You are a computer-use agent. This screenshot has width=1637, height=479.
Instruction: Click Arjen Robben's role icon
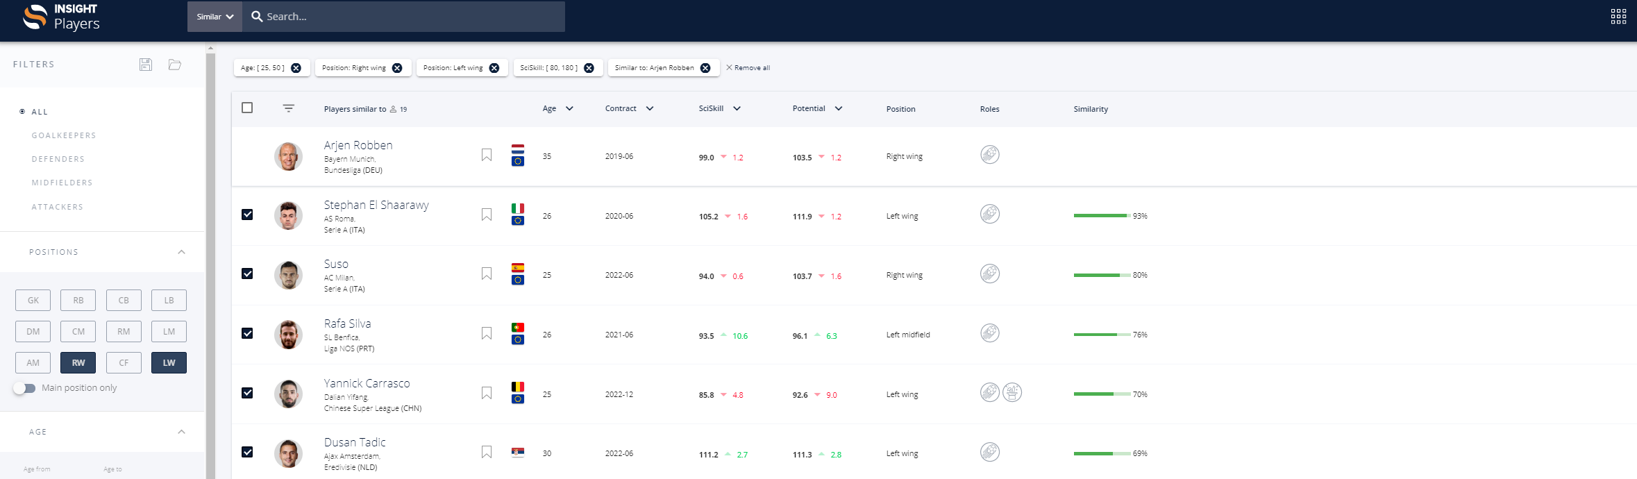click(x=990, y=154)
